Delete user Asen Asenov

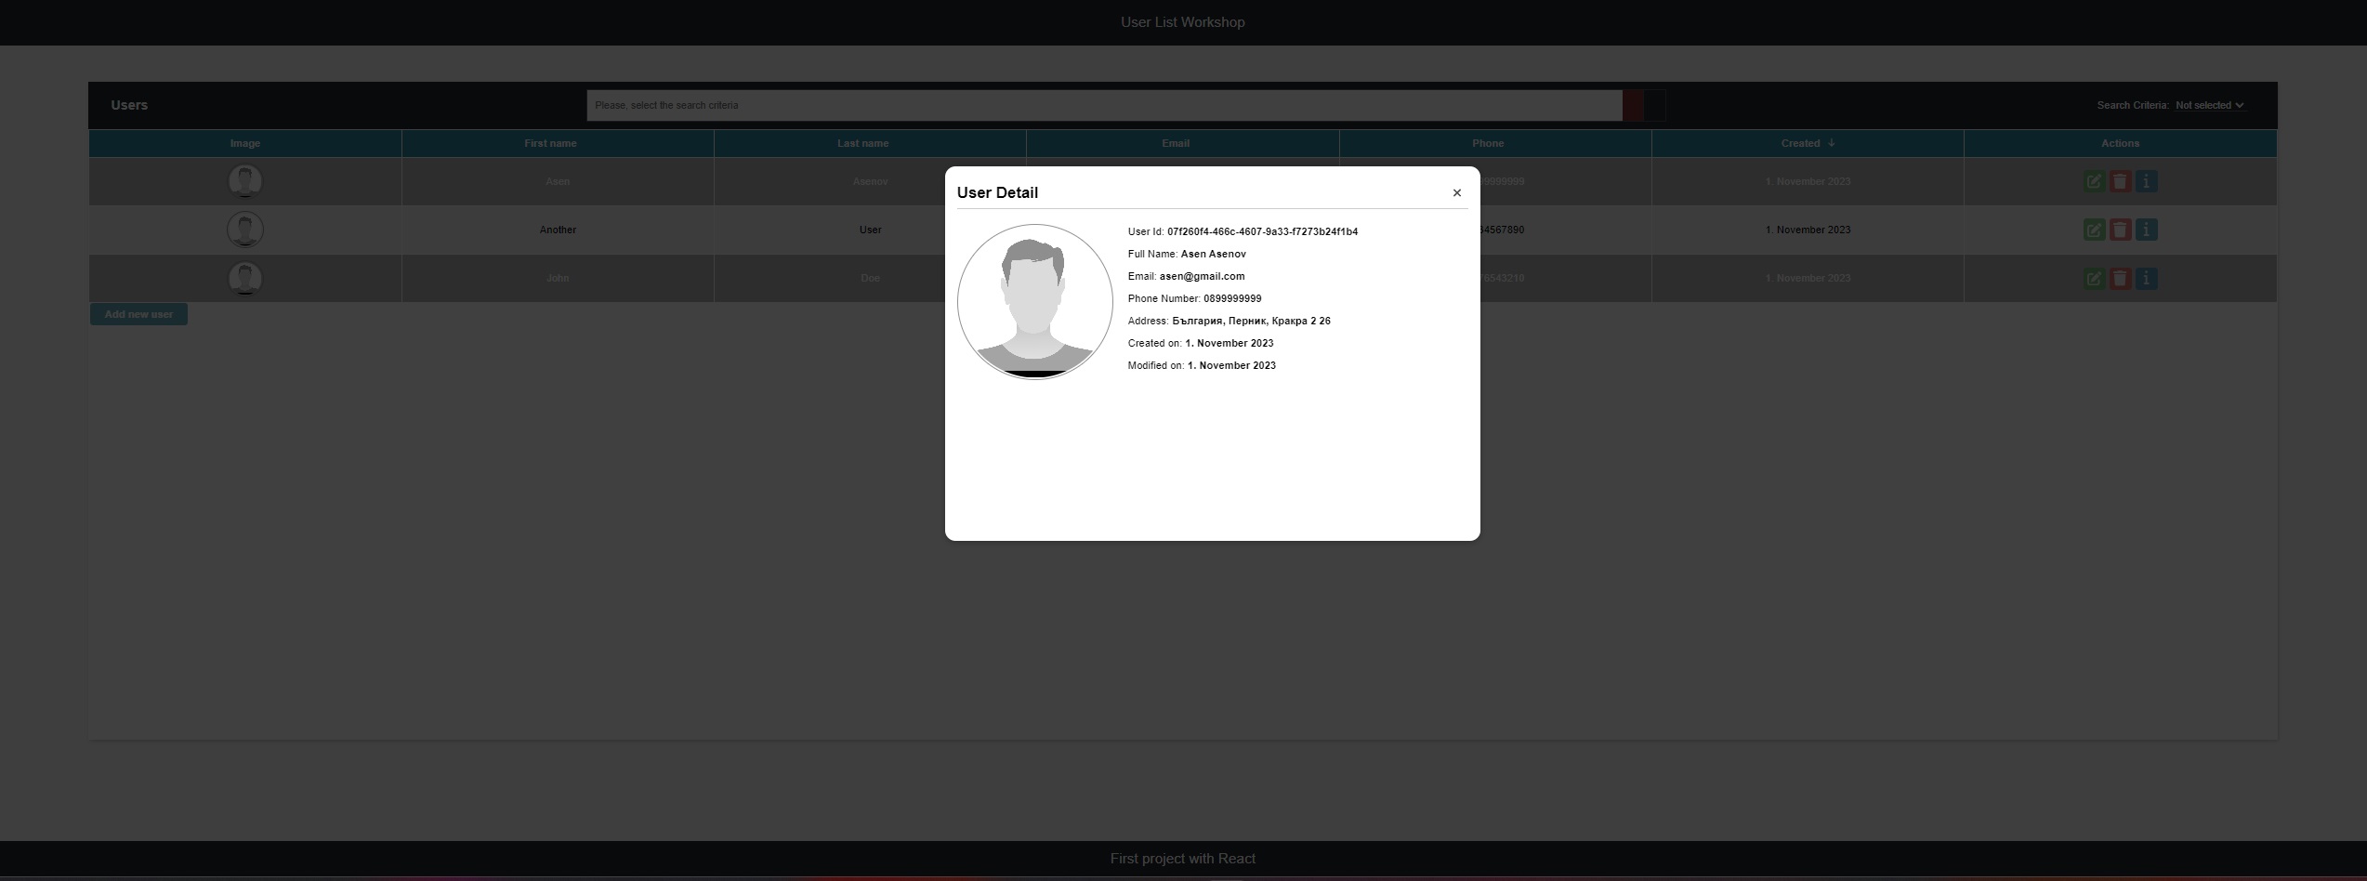point(2120,182)
